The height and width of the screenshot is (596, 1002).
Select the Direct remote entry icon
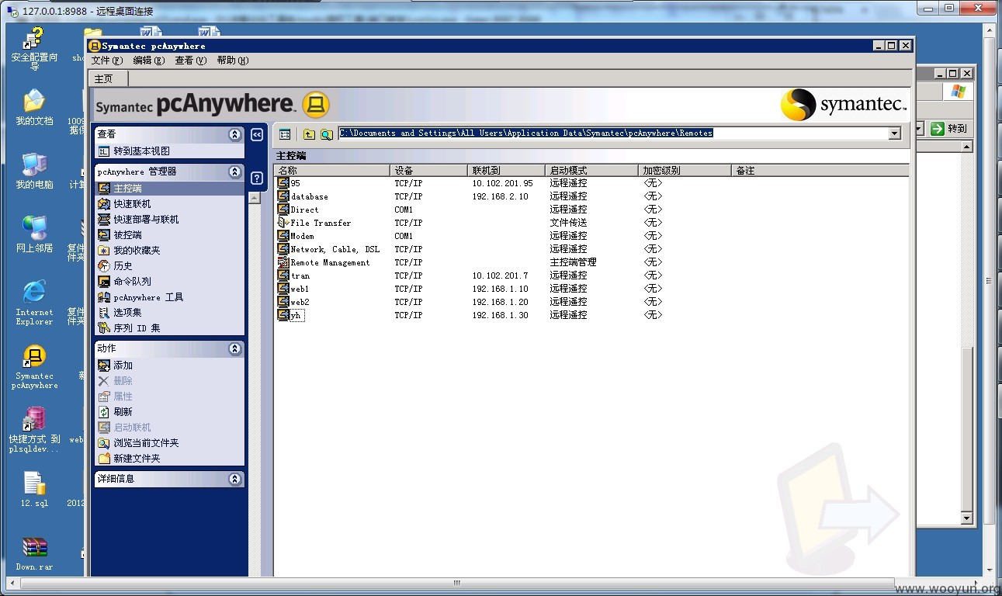click(283, 210)
